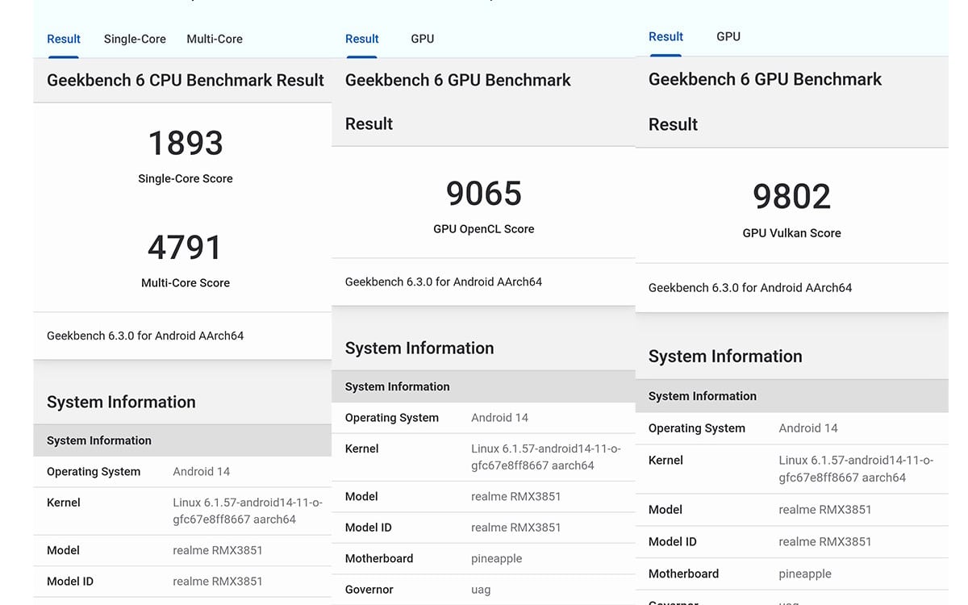Select the Result tab in the Vulkan panel
The width and height of the screenshot is (968, 605).
(x=666, y=36)
